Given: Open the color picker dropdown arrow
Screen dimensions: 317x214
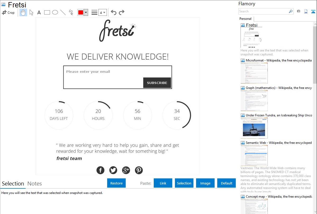Looking at the screenshot, I should pos(86,12).
